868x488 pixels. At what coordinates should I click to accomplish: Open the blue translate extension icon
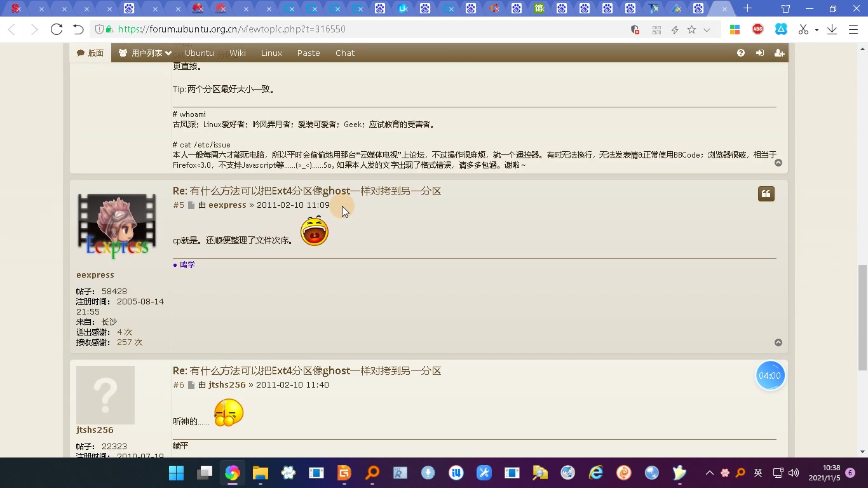tap(781, 30)
